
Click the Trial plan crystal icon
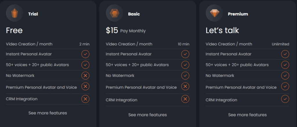[x=15, y=13]
